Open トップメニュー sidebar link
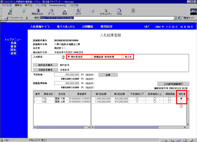 pos(13,40)
